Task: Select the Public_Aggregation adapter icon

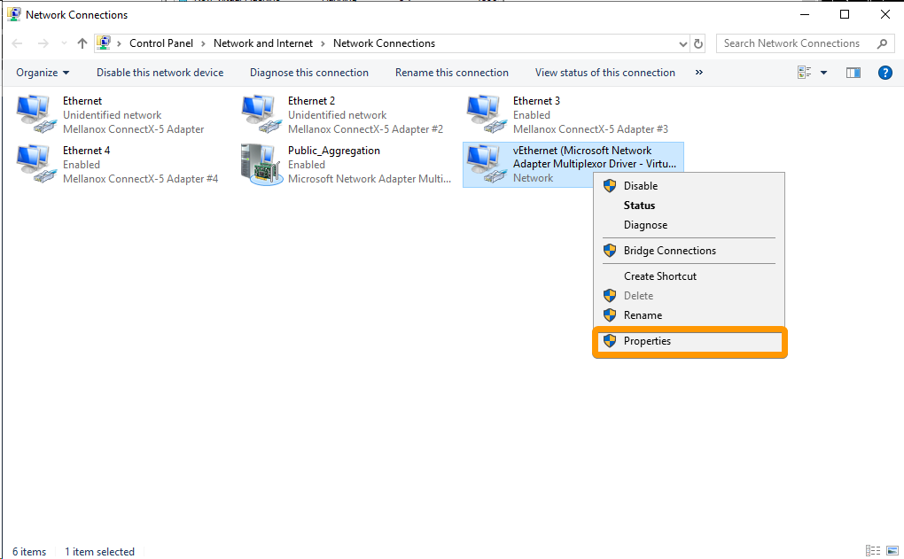Action: point(261,165)
